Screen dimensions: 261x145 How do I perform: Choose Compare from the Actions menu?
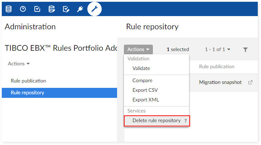[142, 80]
